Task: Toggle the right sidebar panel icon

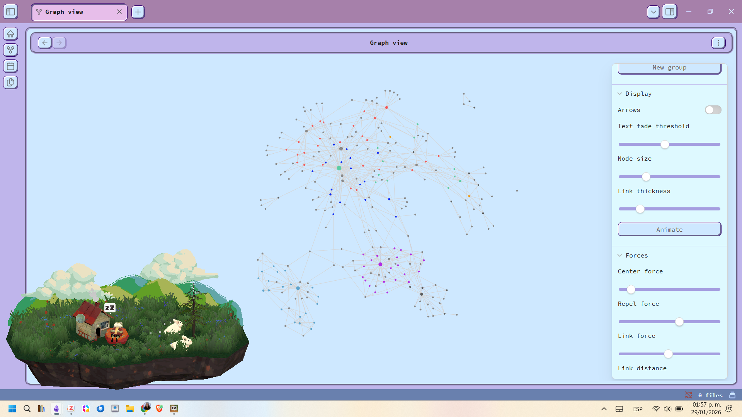Action: [x=670, y=12]
